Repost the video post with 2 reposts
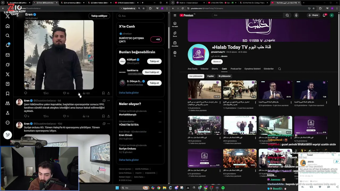This screenshot has height=191, width=340. pyautogui.click(x=46, y=93)
